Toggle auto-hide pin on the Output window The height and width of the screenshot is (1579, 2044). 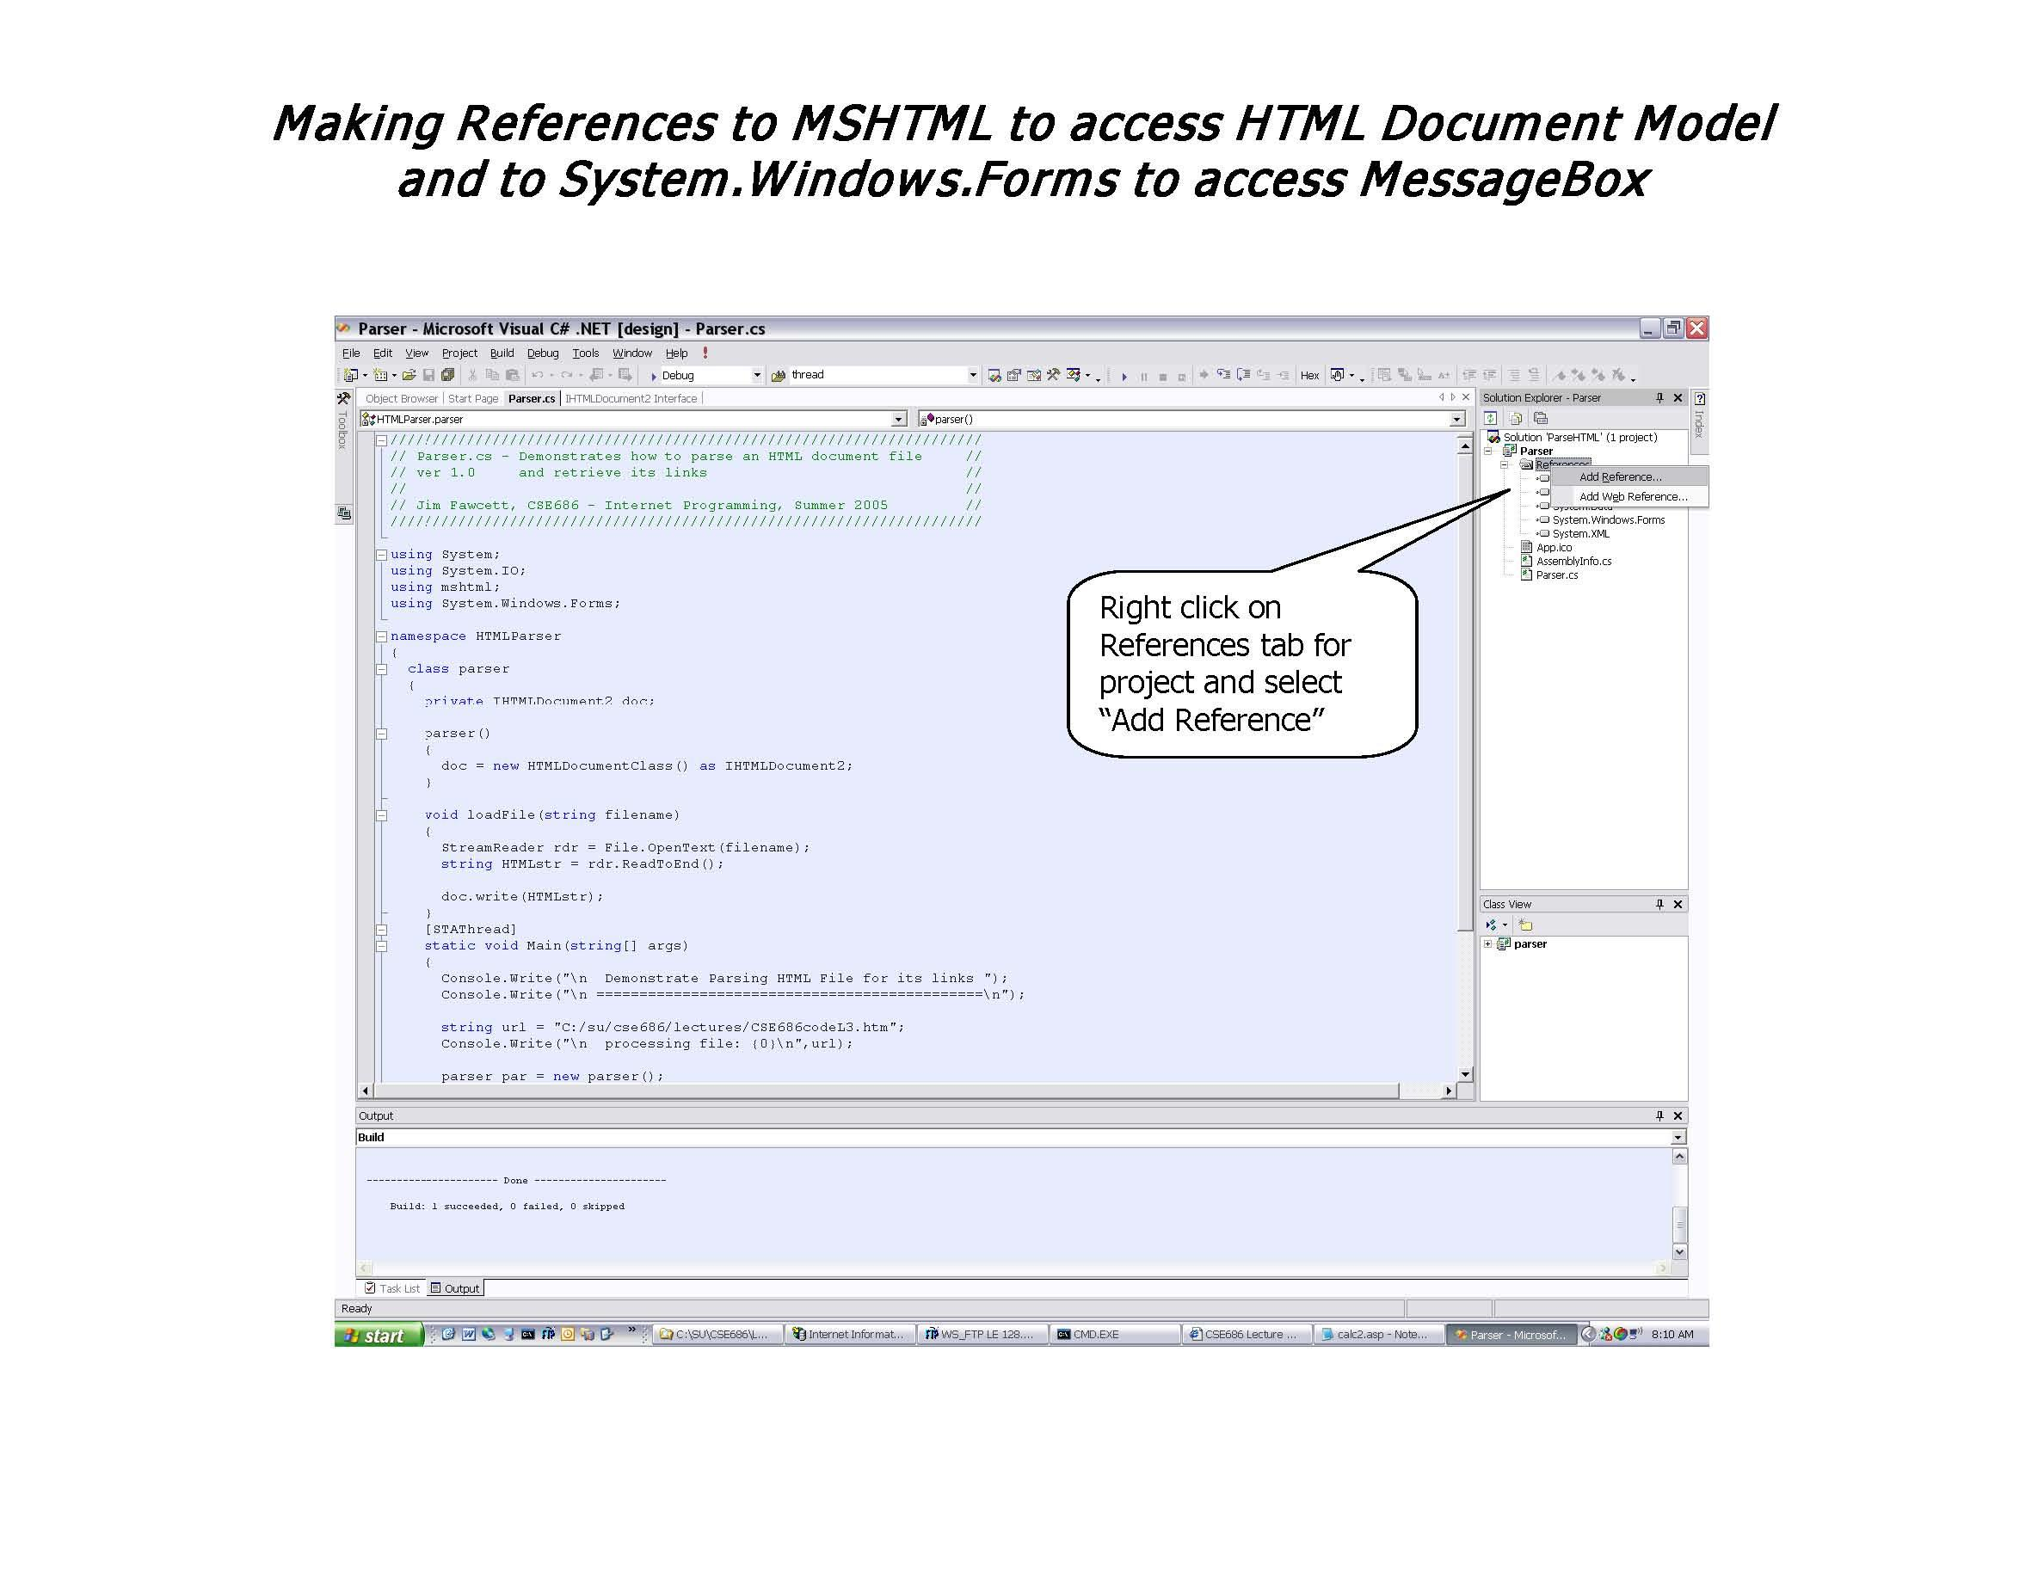(1659, 1115)
